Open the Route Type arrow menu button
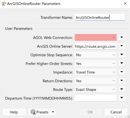The width and height of the screenshot is (130, 118). 122,89
